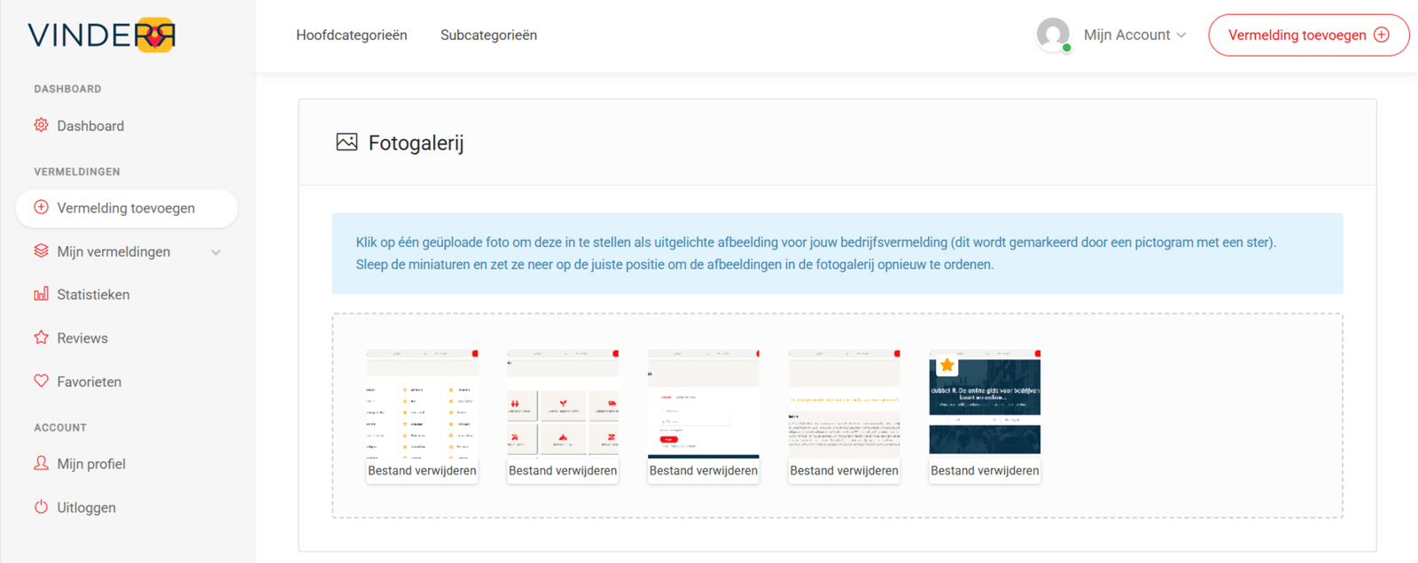Screen dimensions: 1418x563
Task: Select the thumbnail showing orange-dot category list
Action: (422, 404)
